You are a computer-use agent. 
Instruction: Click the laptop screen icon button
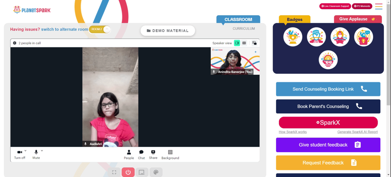tap(142, 172)
